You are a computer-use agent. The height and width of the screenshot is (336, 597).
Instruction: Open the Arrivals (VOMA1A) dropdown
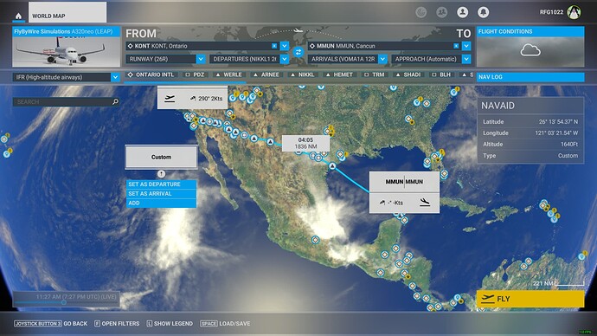click(x=348, y=59)
